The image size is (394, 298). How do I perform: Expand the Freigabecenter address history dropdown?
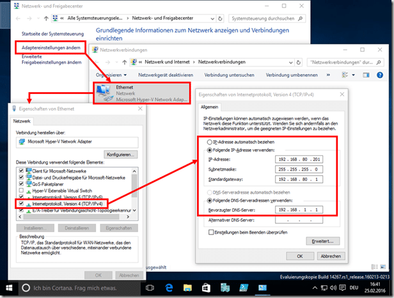212,19
